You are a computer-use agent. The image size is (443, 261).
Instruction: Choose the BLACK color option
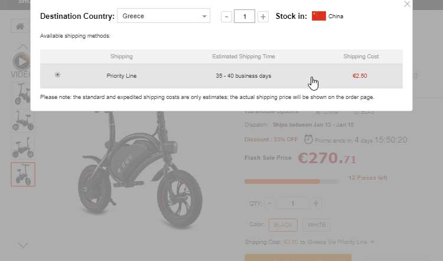click(283, 224)
